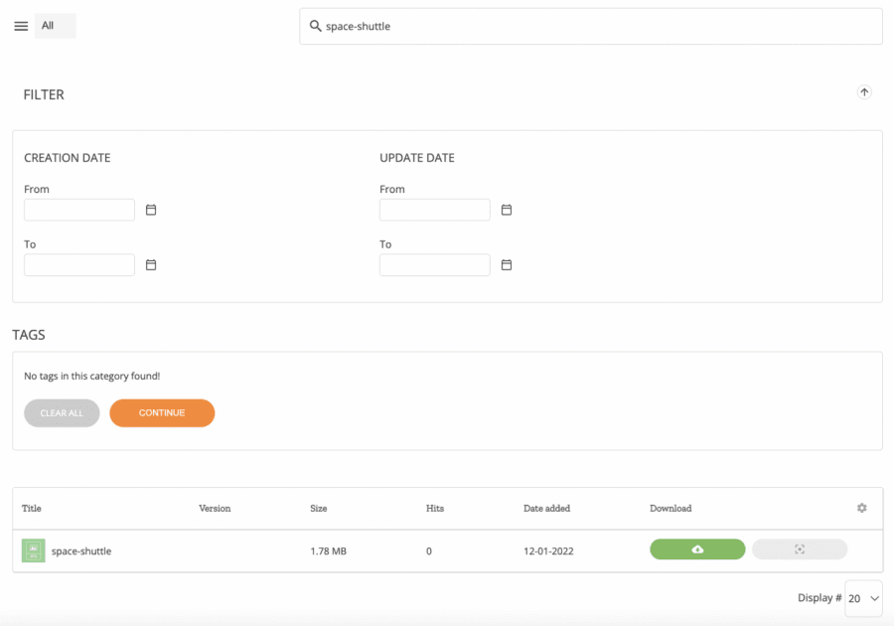Focus the Creation Date From input
This screenshot has height=626, width=894.
coord(79,210)
